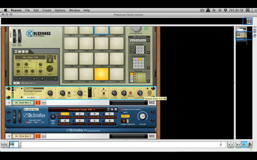Toggle the Soft Knee button on the compressor
257x160 pixels.
tap(69, 93)
